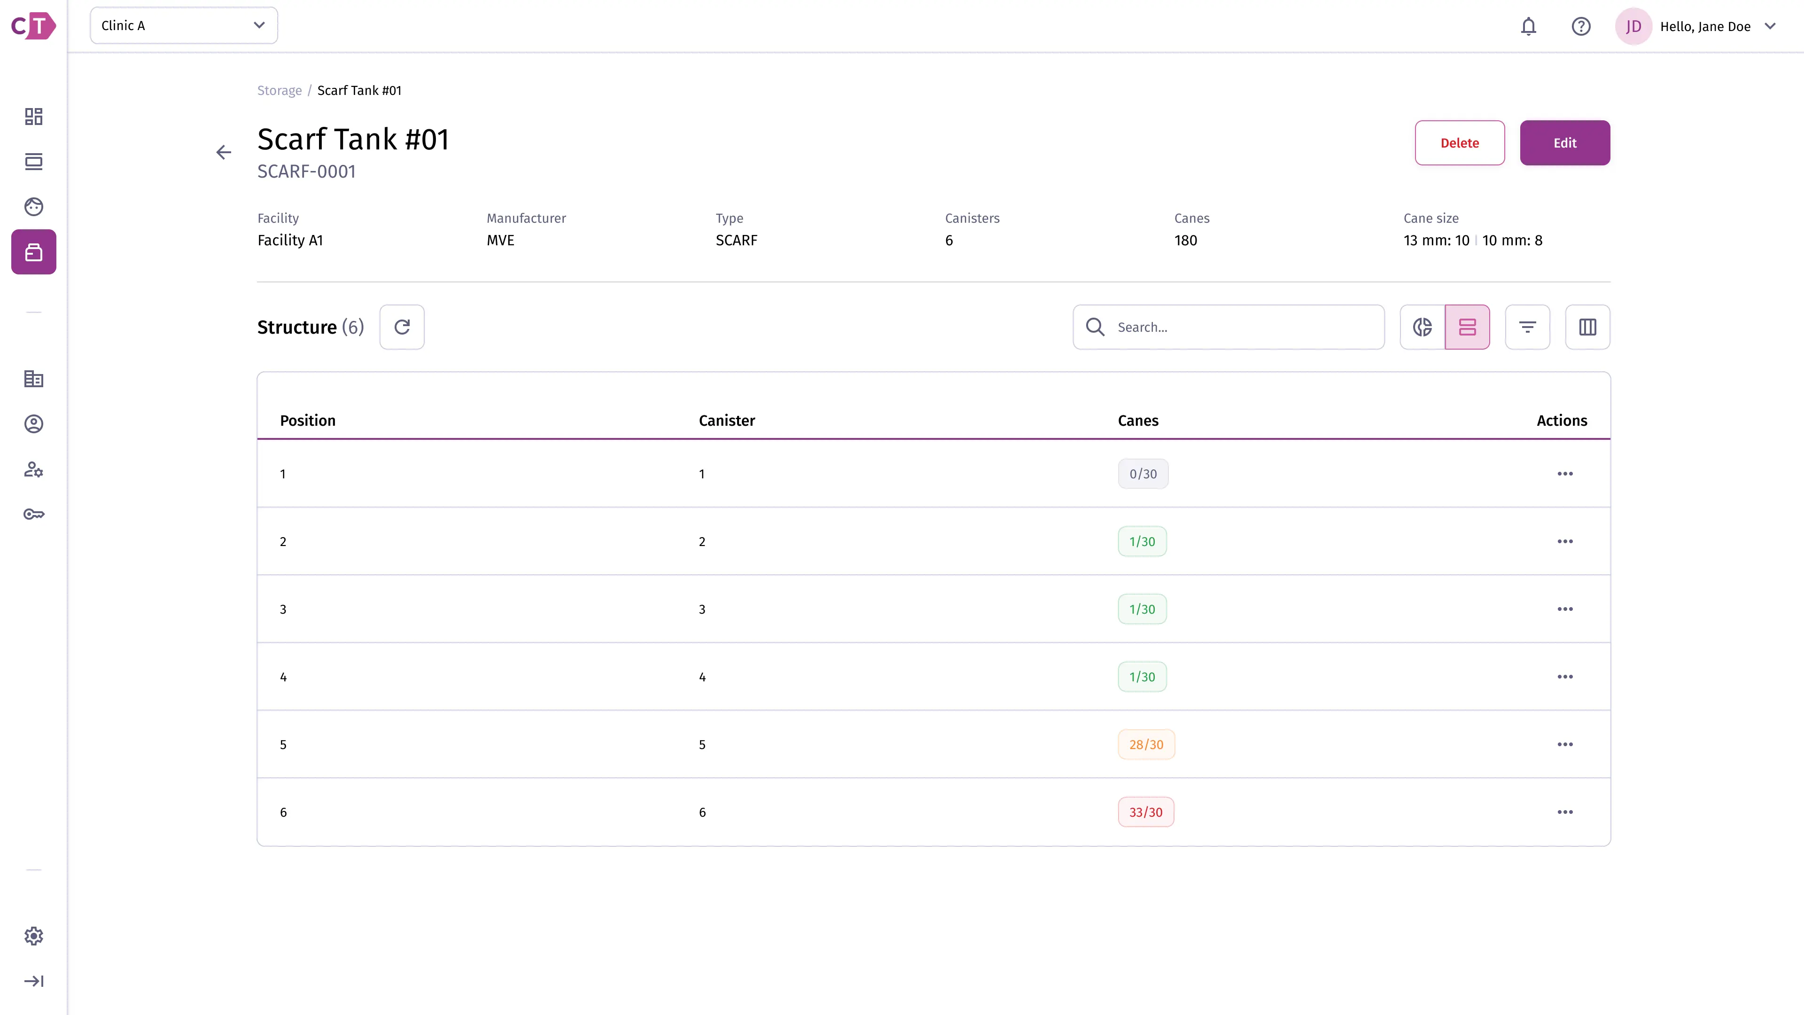Open the user account circle sidebar icon
This screenshot has width=1804, height=1015.
pyautogui.click(x=34, y=424)
